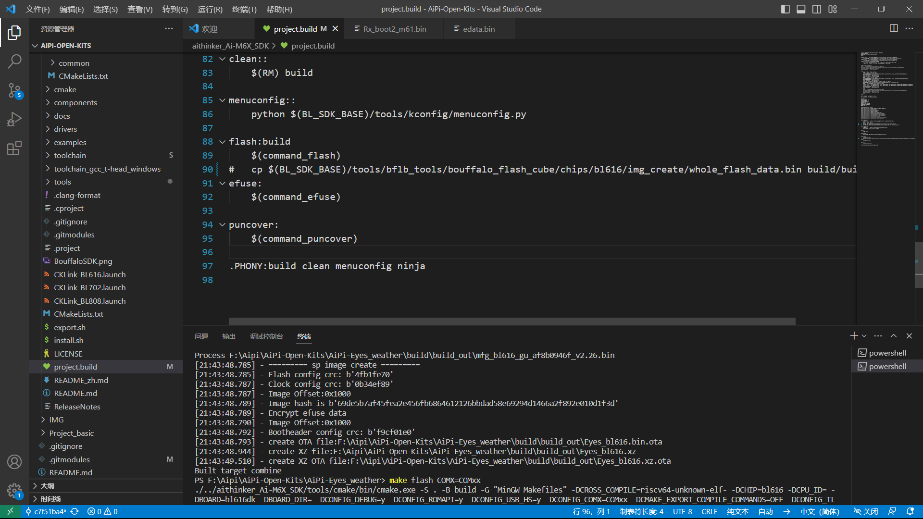Close the terminal panel
This screenshot has height=519, width=923.
(909, 336)
